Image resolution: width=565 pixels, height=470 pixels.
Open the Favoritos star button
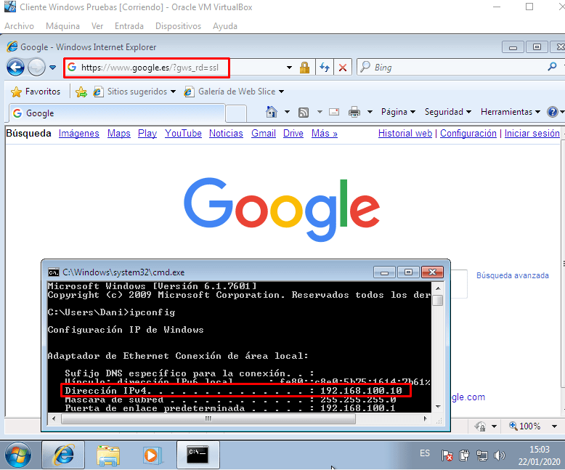(x=36, y=92)
